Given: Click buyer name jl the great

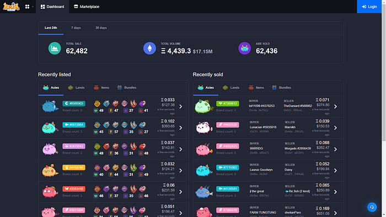Looking at the screenshot, I should click(x=257, y=191).
